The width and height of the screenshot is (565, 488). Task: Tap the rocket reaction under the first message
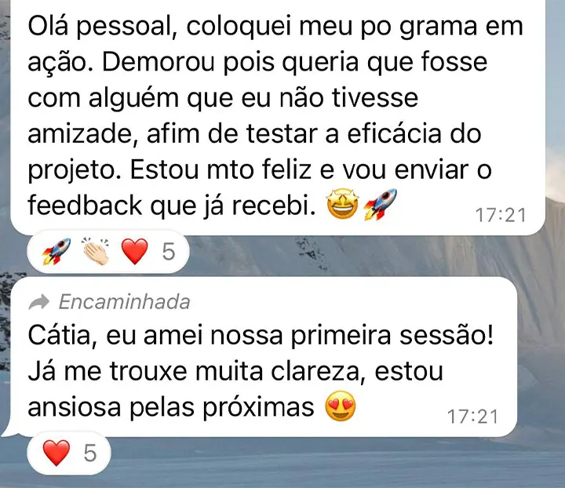coord(56,251)
